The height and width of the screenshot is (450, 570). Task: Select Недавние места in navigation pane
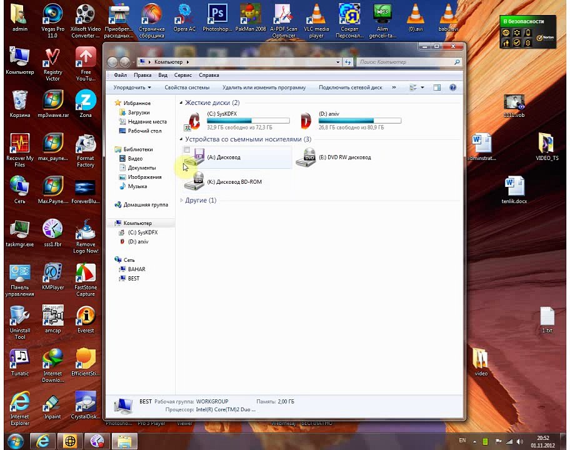click(147, 122)
